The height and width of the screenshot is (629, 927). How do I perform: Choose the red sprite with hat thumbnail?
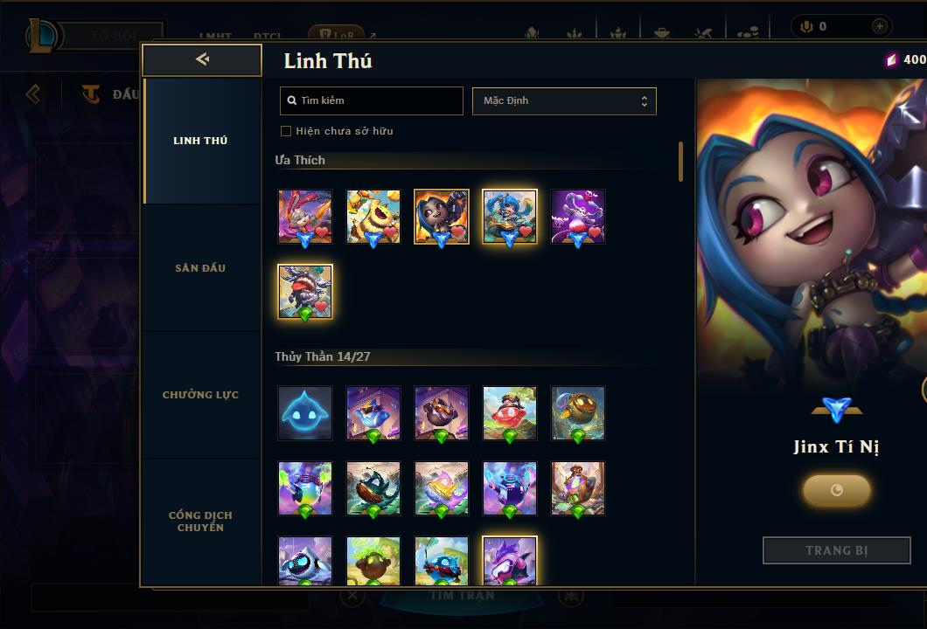(510, 413)
